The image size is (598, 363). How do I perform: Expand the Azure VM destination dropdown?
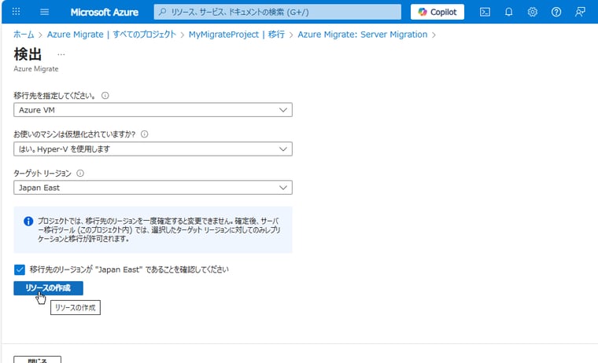pos(153,110)
